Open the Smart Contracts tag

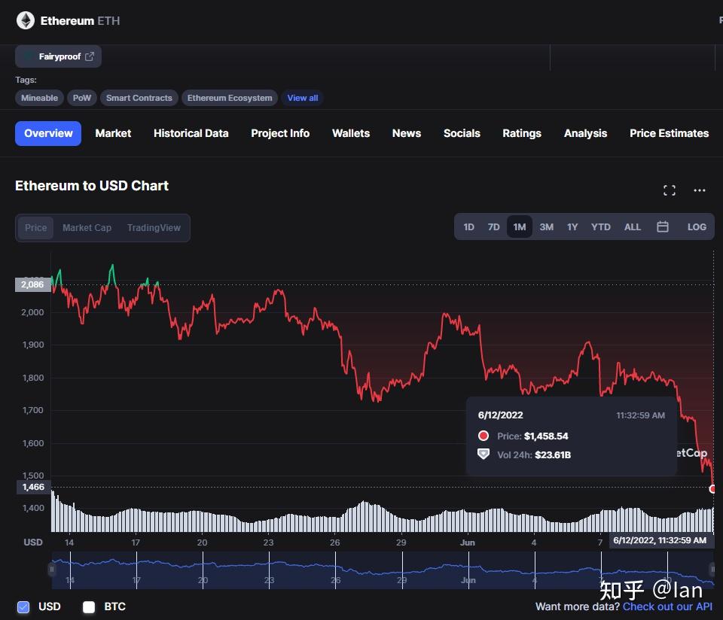pos(139,98)
